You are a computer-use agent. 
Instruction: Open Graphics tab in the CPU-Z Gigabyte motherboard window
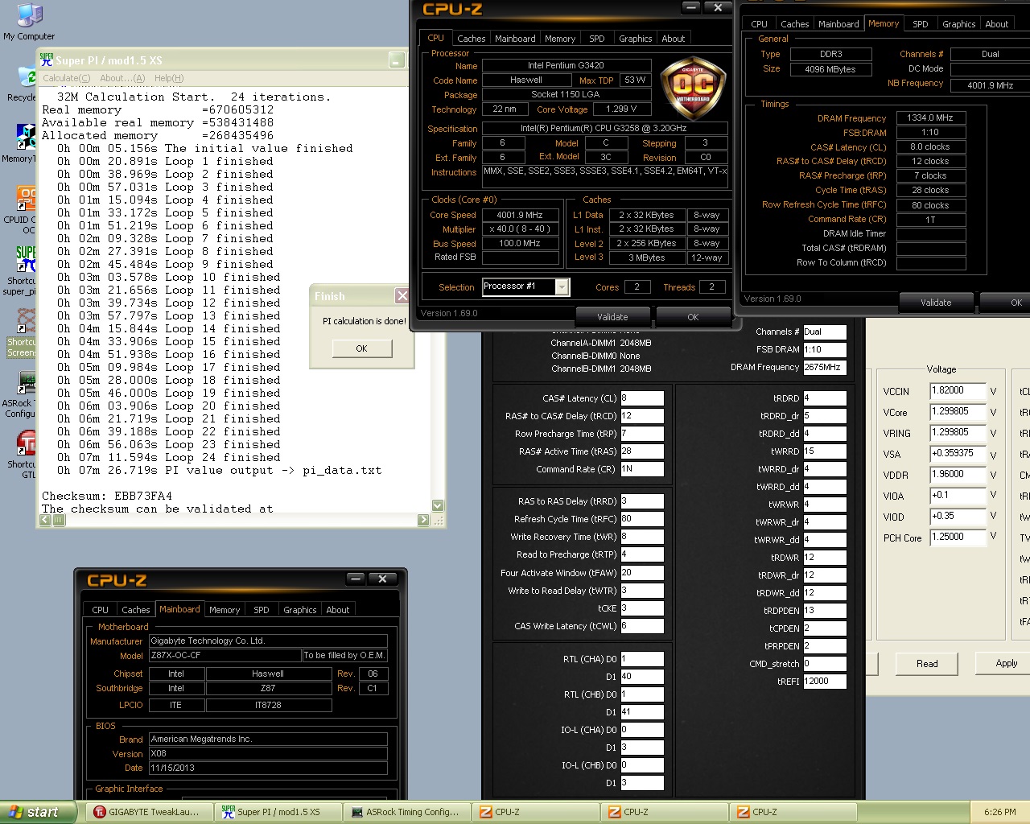300,610
